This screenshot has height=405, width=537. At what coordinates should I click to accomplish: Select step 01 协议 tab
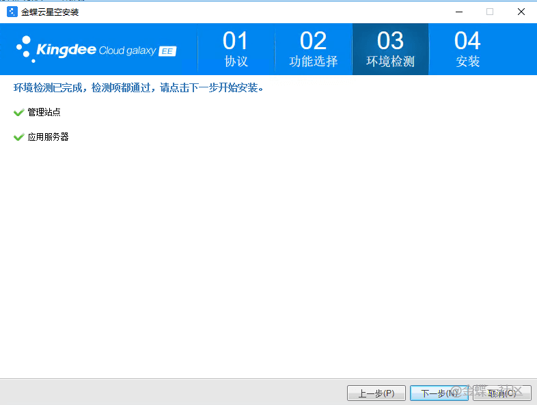click(236, 49)
